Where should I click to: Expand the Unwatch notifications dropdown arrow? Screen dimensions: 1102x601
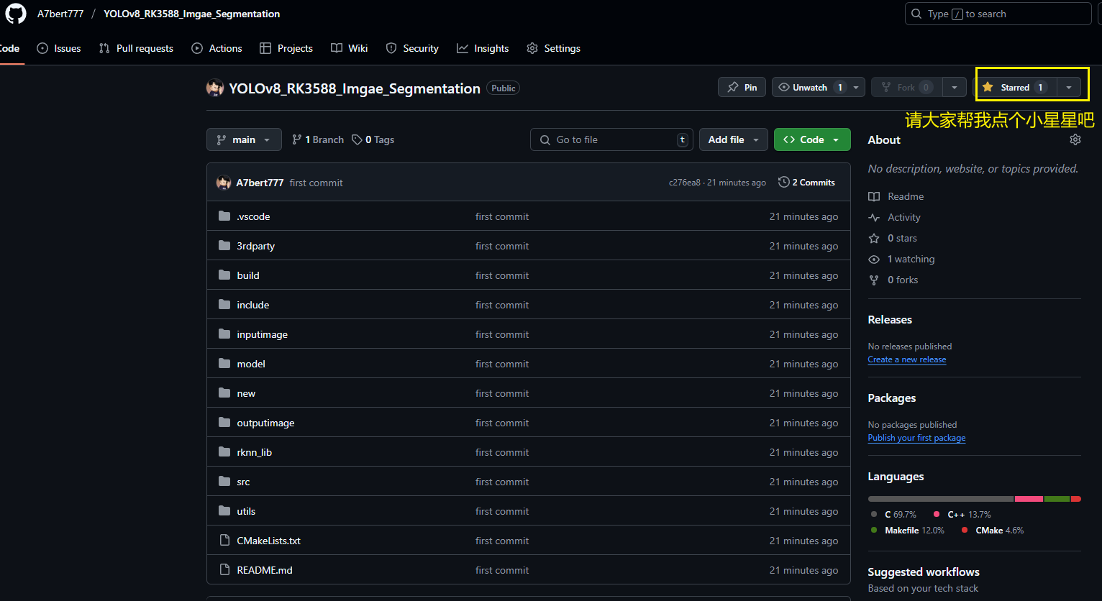point(856,87)
